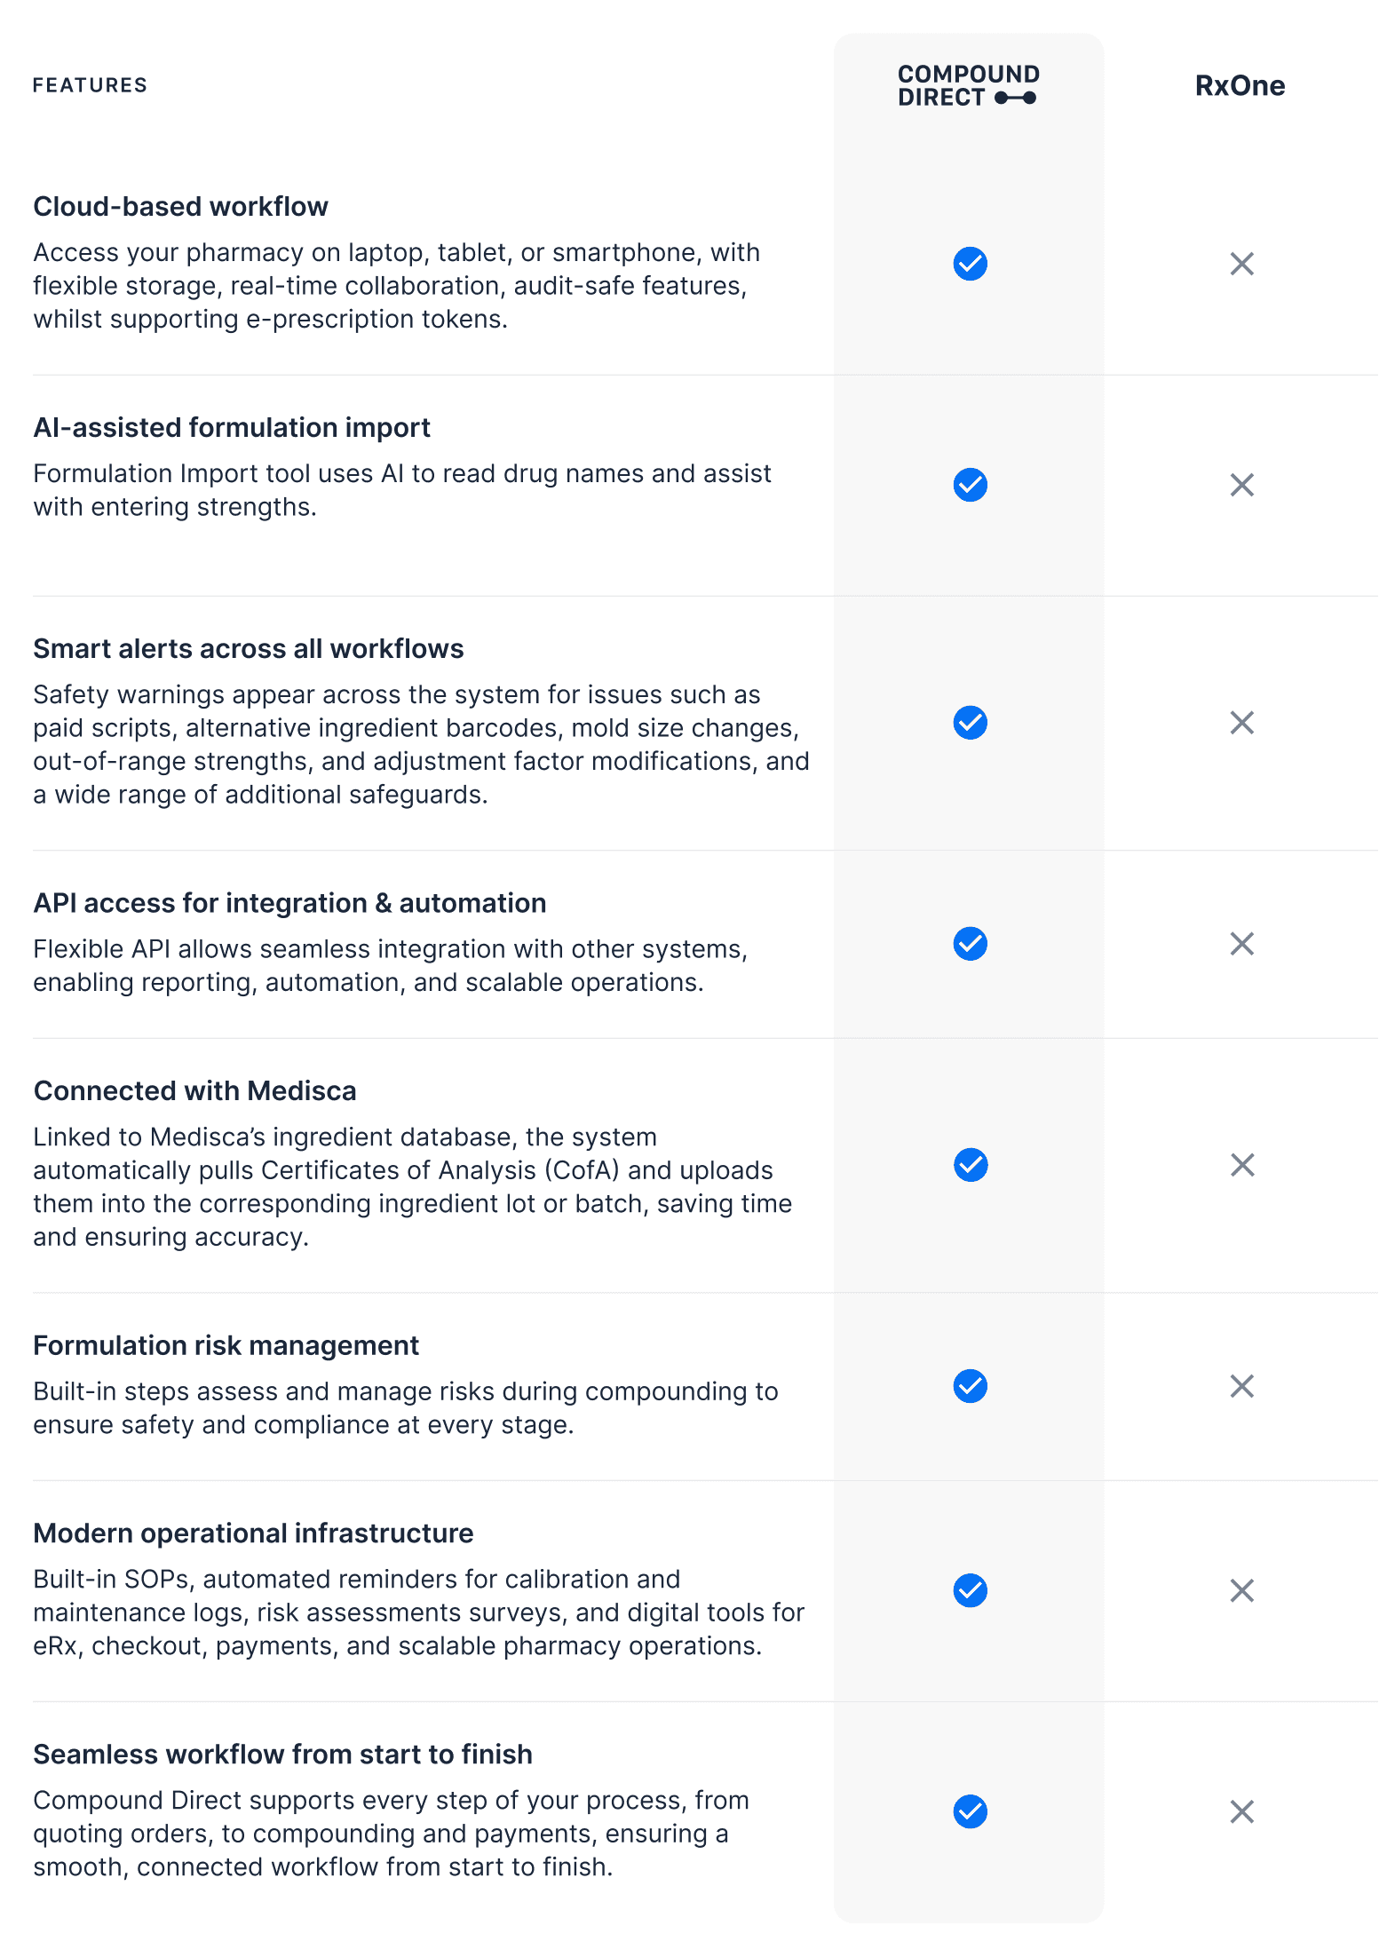
Task: Click the blue checkmark for AI-assisted formulation import
Action: tap(970, 485)
